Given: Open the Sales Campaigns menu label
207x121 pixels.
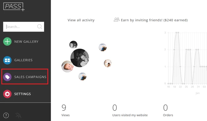Looking at the screenshot, I should coord(30,77).
